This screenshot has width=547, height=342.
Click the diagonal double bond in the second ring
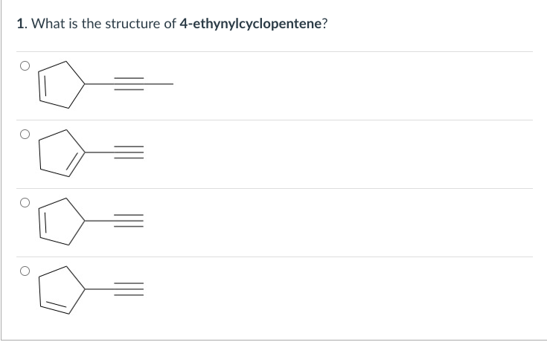point(75,164)
